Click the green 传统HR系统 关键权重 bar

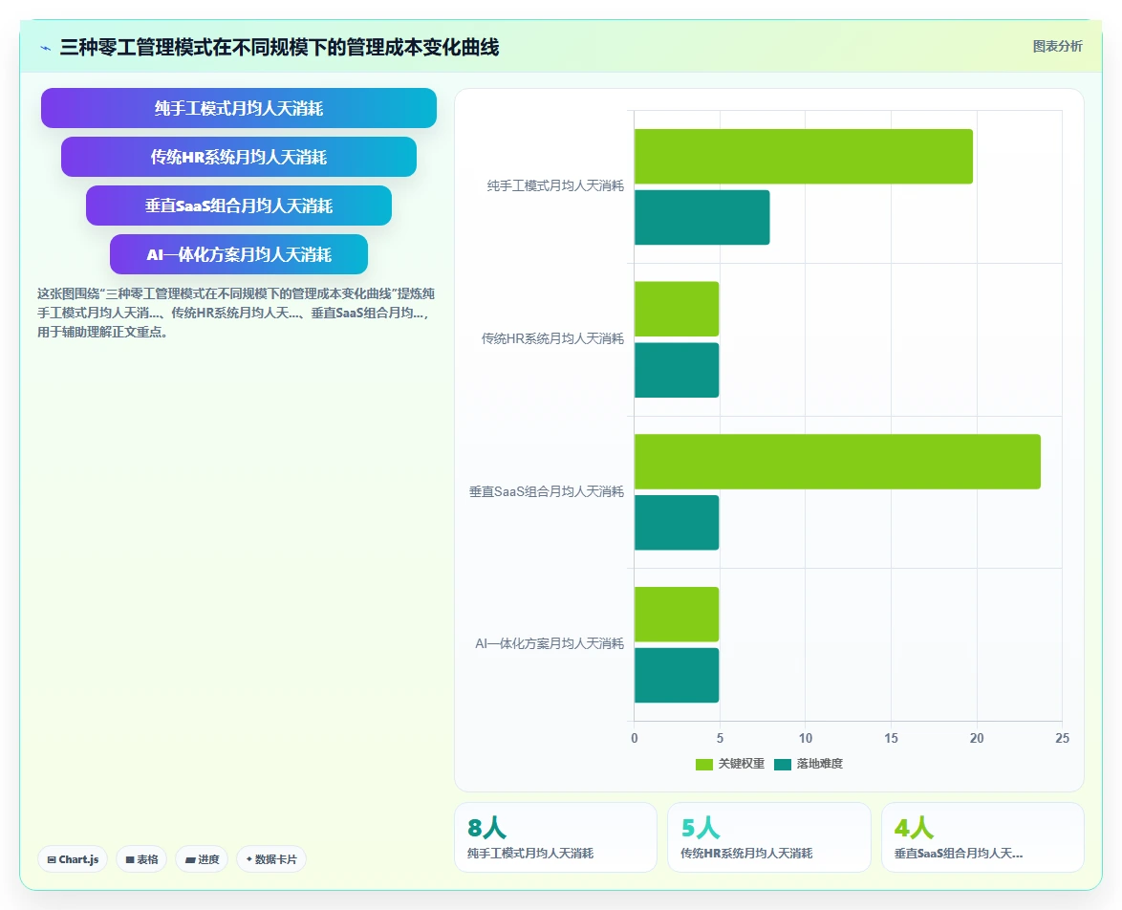(x=677, y=309)
